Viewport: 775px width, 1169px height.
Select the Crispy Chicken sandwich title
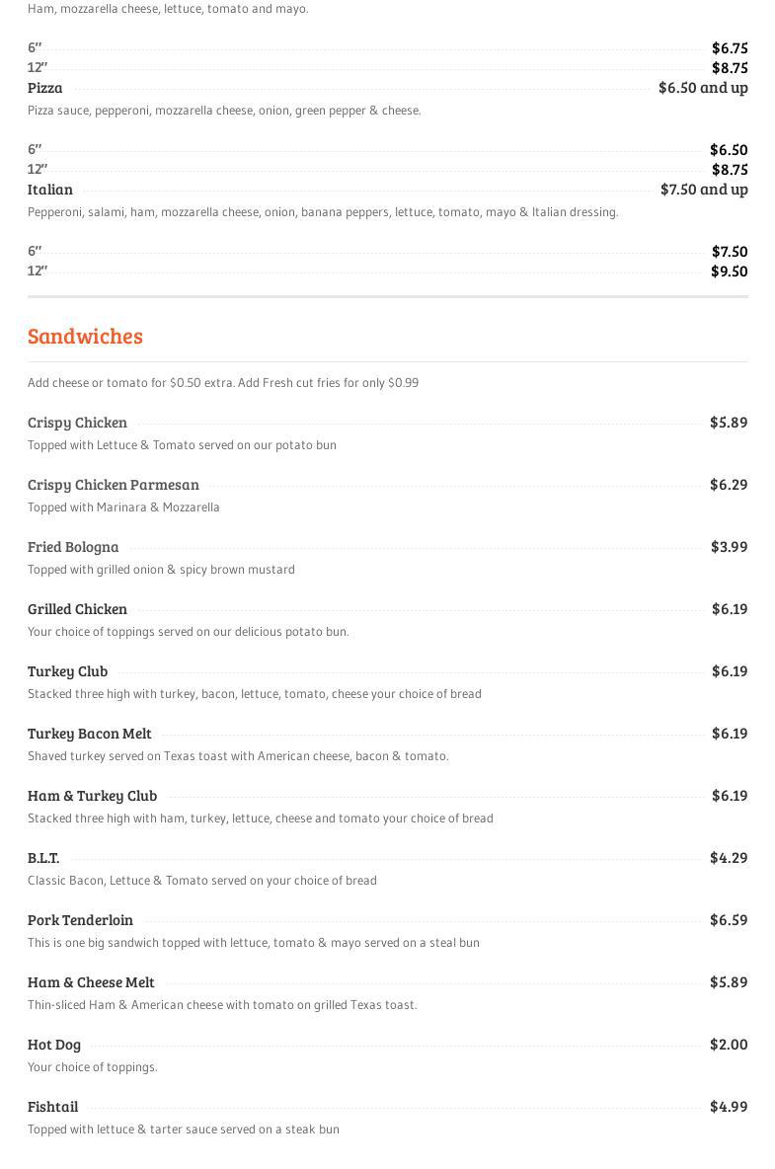pos(77,423)
